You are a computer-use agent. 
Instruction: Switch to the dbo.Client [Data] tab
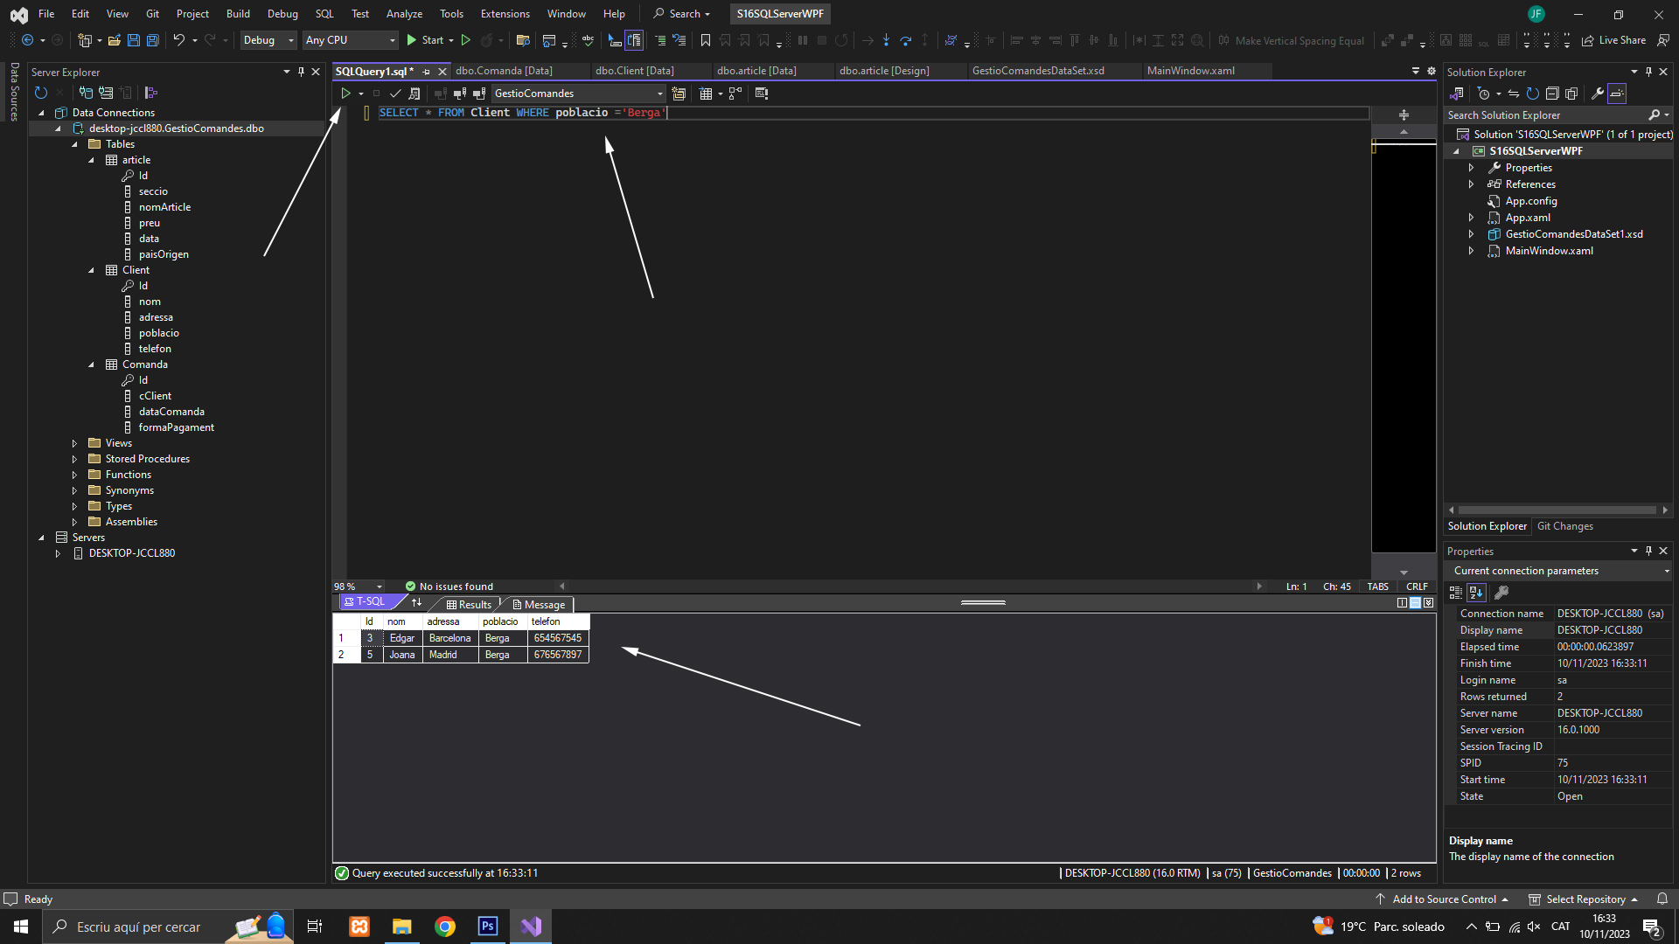click(634, 71)
